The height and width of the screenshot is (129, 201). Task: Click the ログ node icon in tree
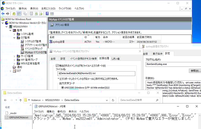(x=14, y=71)
